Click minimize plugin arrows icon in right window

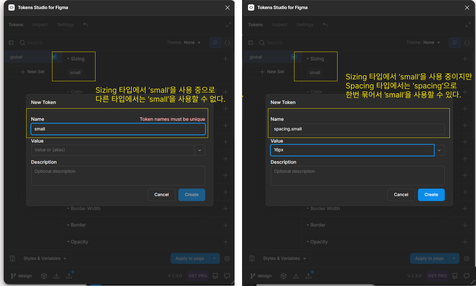tap(468, 25)
